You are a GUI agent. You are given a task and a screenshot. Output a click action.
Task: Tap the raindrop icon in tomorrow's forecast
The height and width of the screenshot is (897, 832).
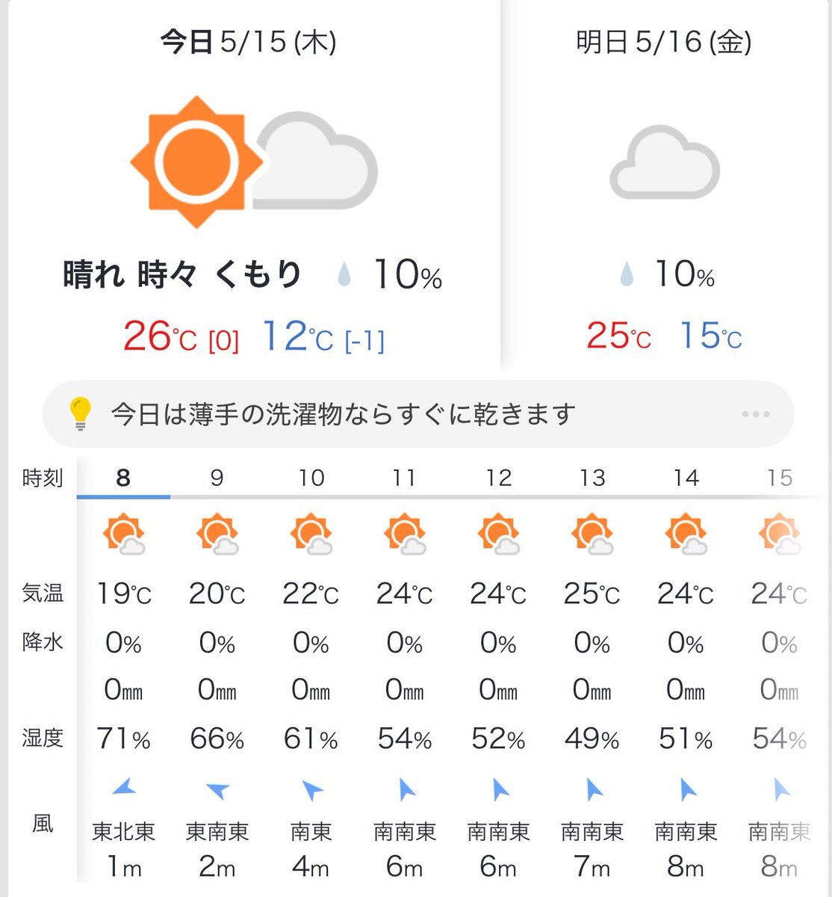pyautogui.click(x=627, y=274)
